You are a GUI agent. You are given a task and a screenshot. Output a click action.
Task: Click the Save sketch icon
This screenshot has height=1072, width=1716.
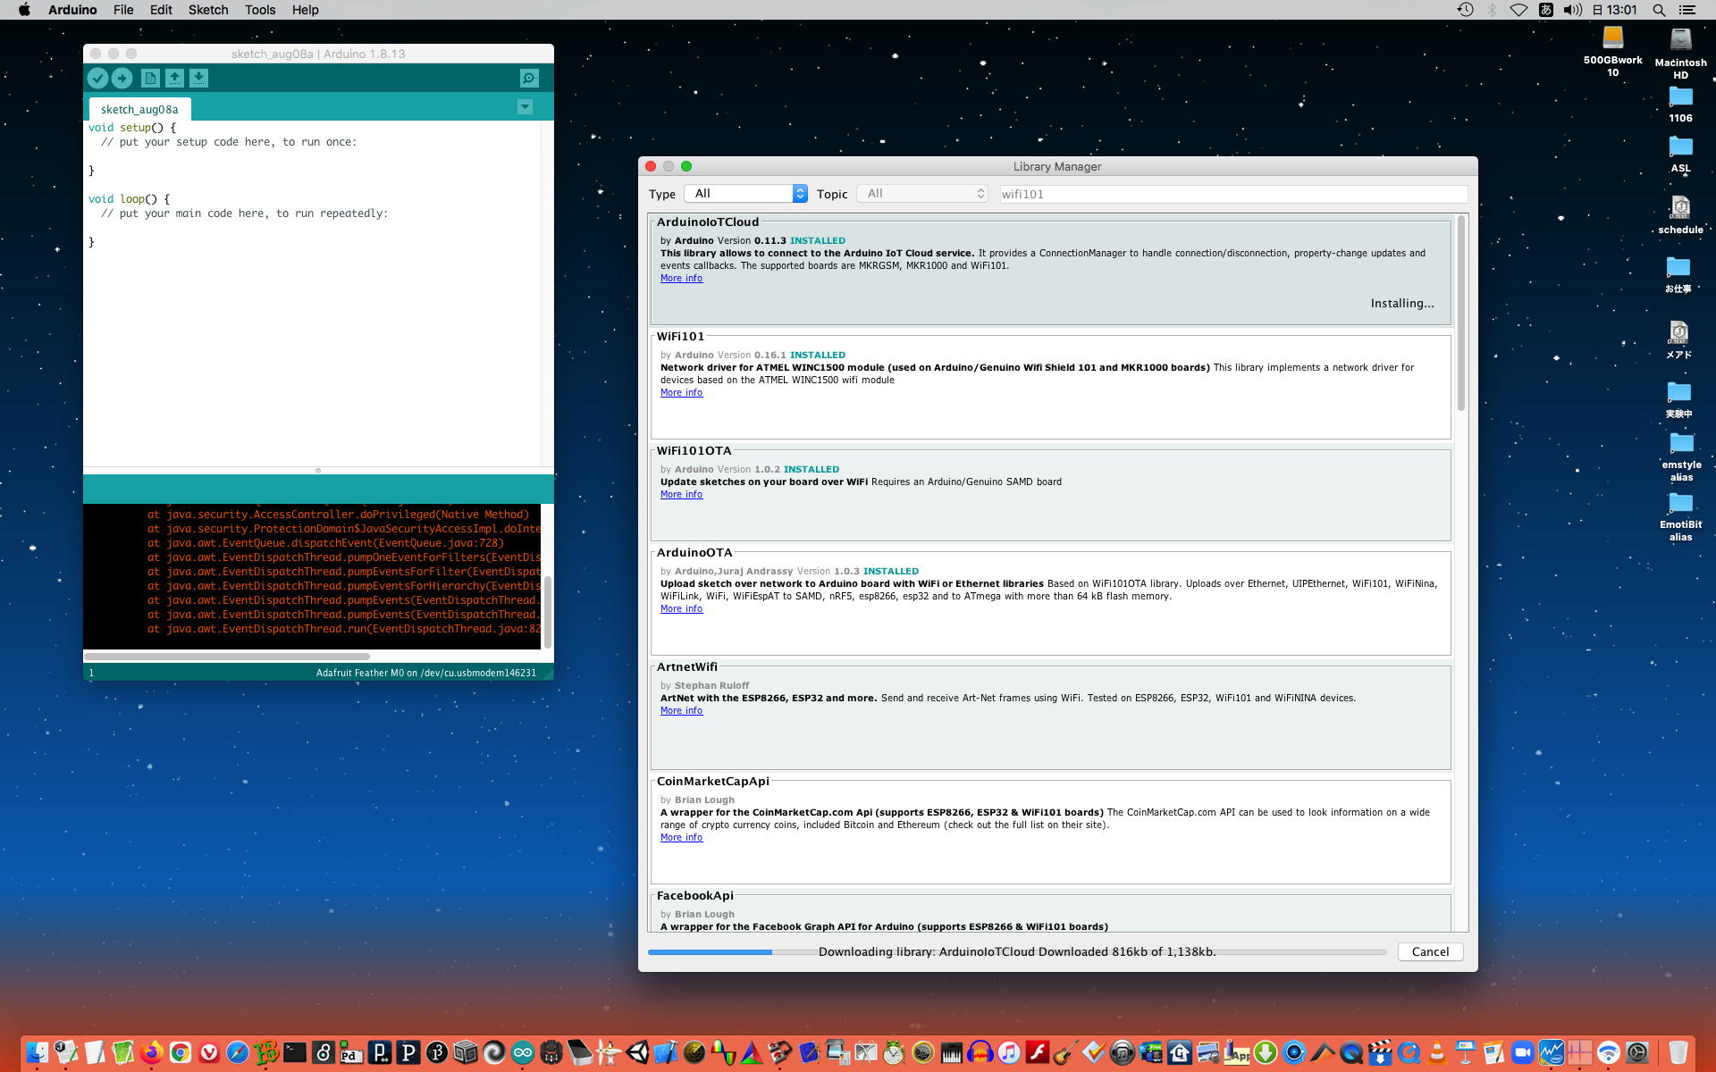[198, 79]
